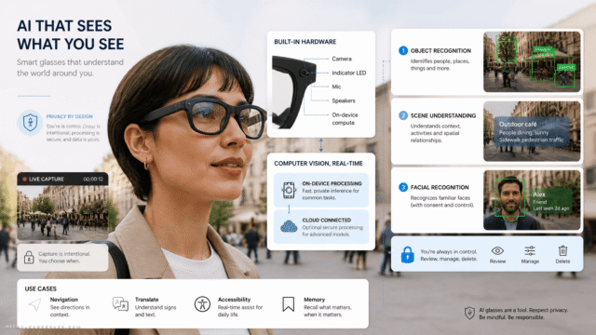Open the Facial Recognition example image
596x335 pixels.
(532, 200)
